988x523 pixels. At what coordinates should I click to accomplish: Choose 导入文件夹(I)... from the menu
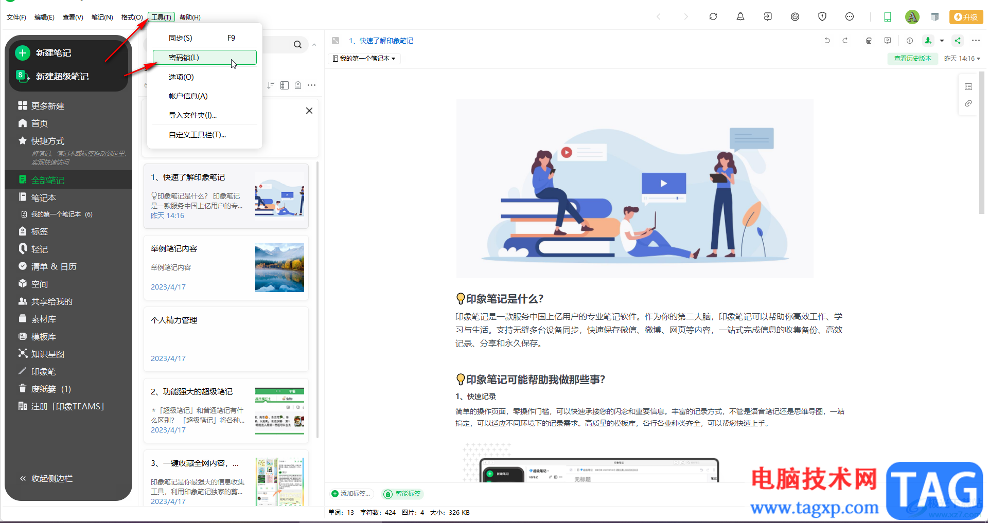tap(205, 115)
